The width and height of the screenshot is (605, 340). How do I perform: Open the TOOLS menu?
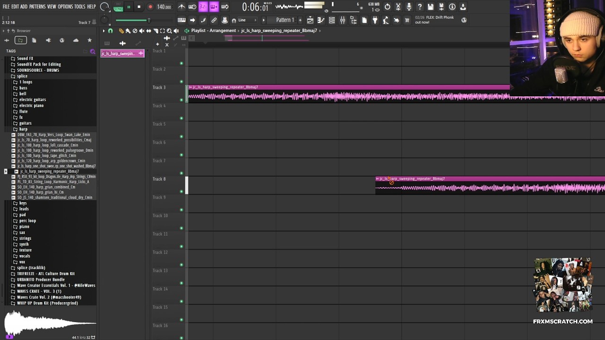click(x=80, y=7)
